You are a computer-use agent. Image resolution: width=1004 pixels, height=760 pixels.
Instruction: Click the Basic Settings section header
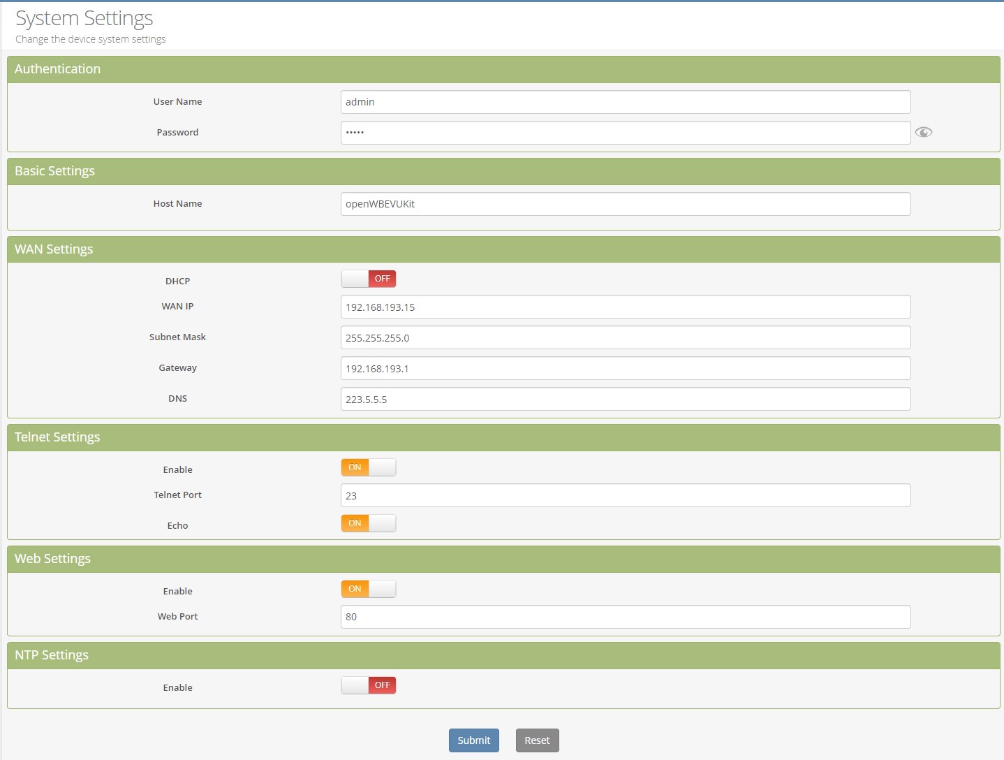coord(503,171)
